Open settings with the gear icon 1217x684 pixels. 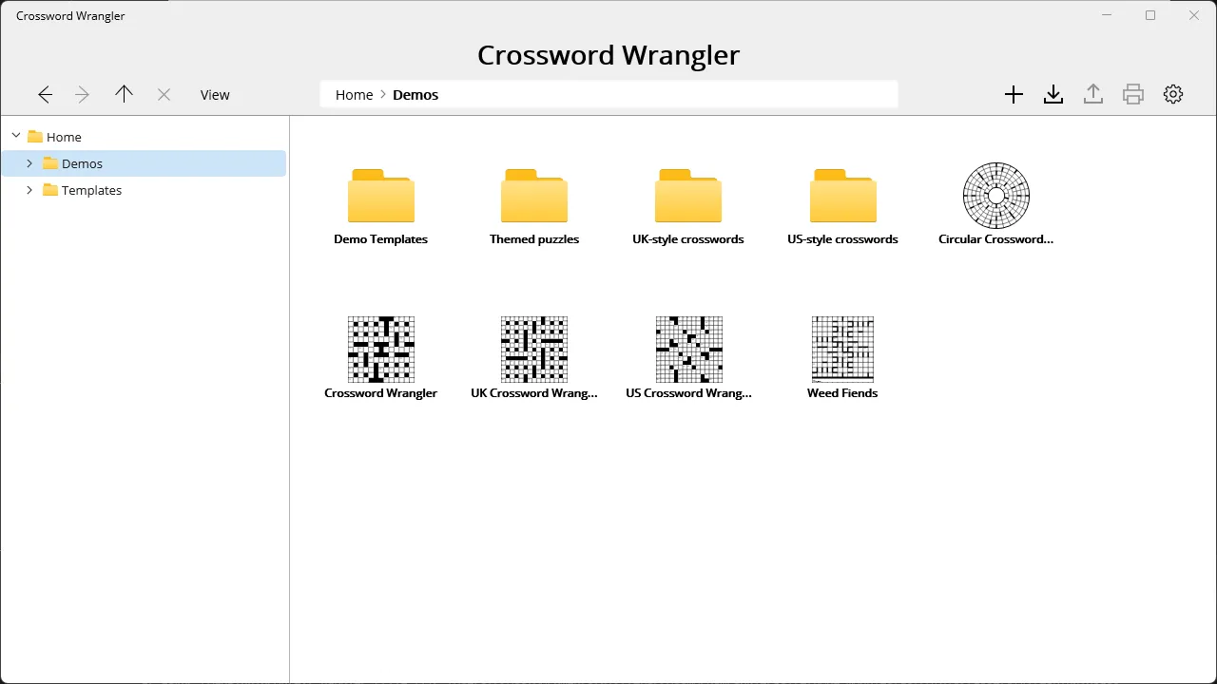click(1173, 94)
